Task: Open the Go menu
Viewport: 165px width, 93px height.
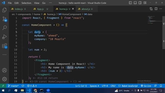Action: pos(44,3)
